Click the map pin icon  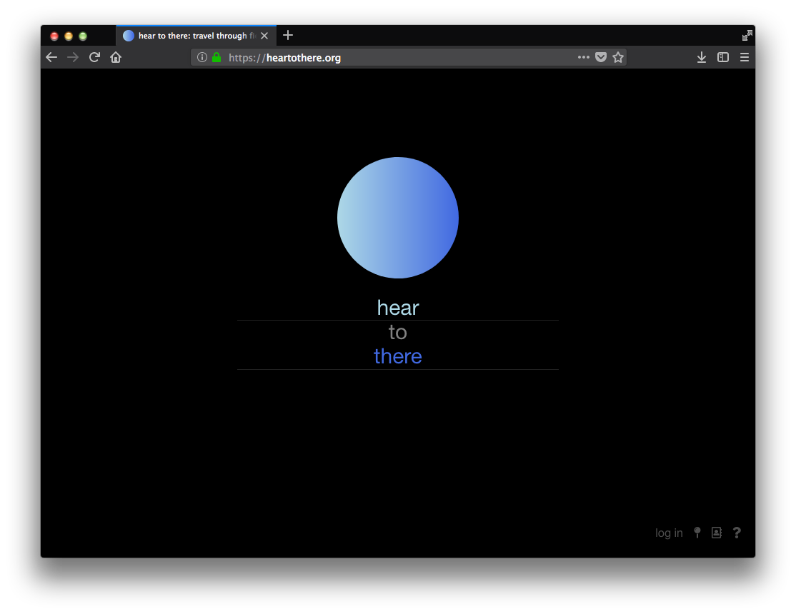coord(697,533)
